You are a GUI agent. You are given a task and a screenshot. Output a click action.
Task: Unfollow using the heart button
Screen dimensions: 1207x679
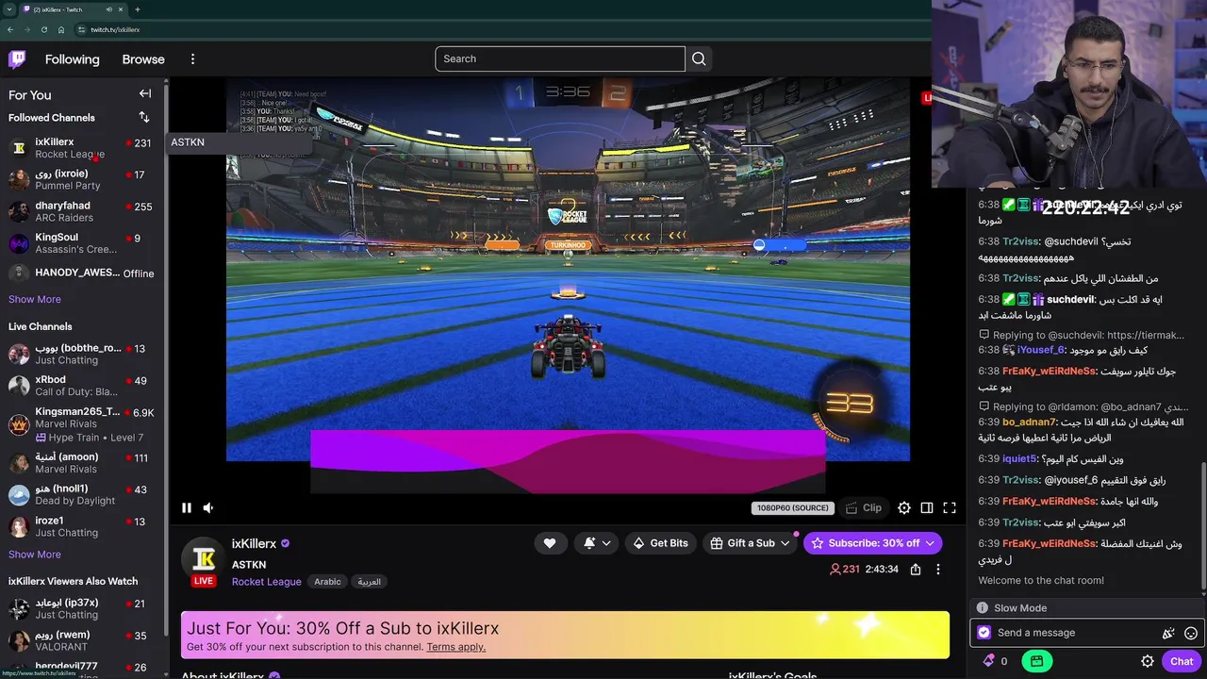click(x=550, y=543)
